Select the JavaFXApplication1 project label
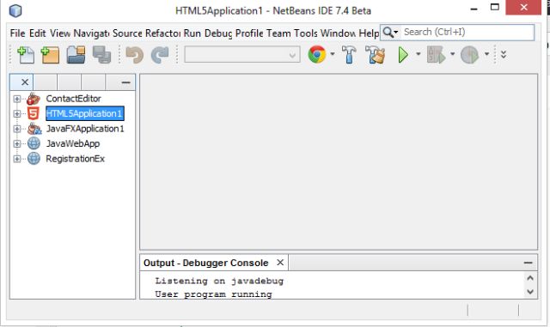This screenshot has height=327, width=550. [85, 129]
